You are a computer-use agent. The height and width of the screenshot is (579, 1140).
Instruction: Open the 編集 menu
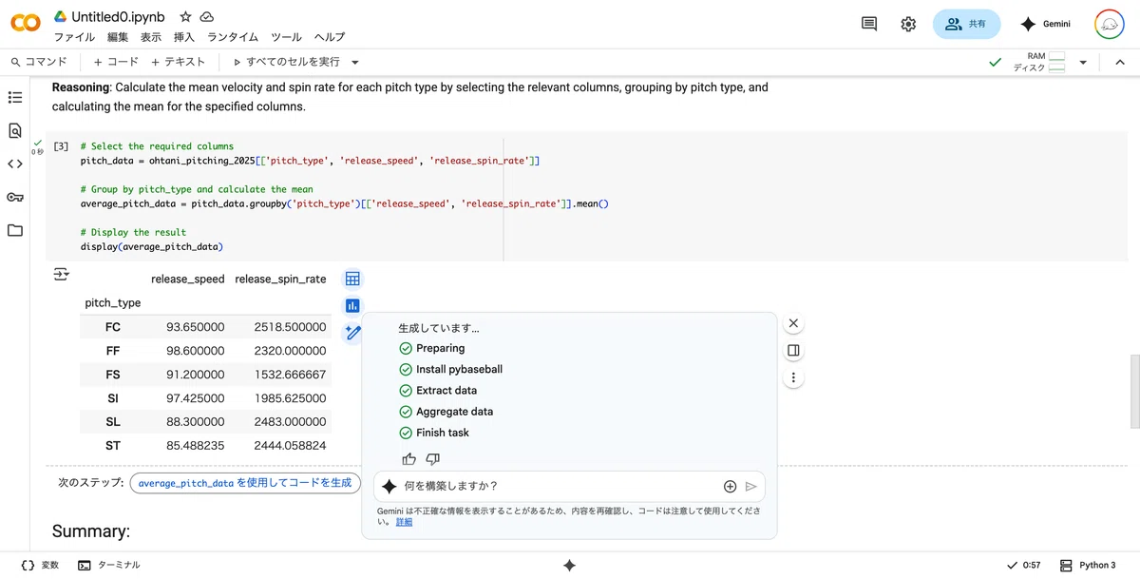[118, 37]
